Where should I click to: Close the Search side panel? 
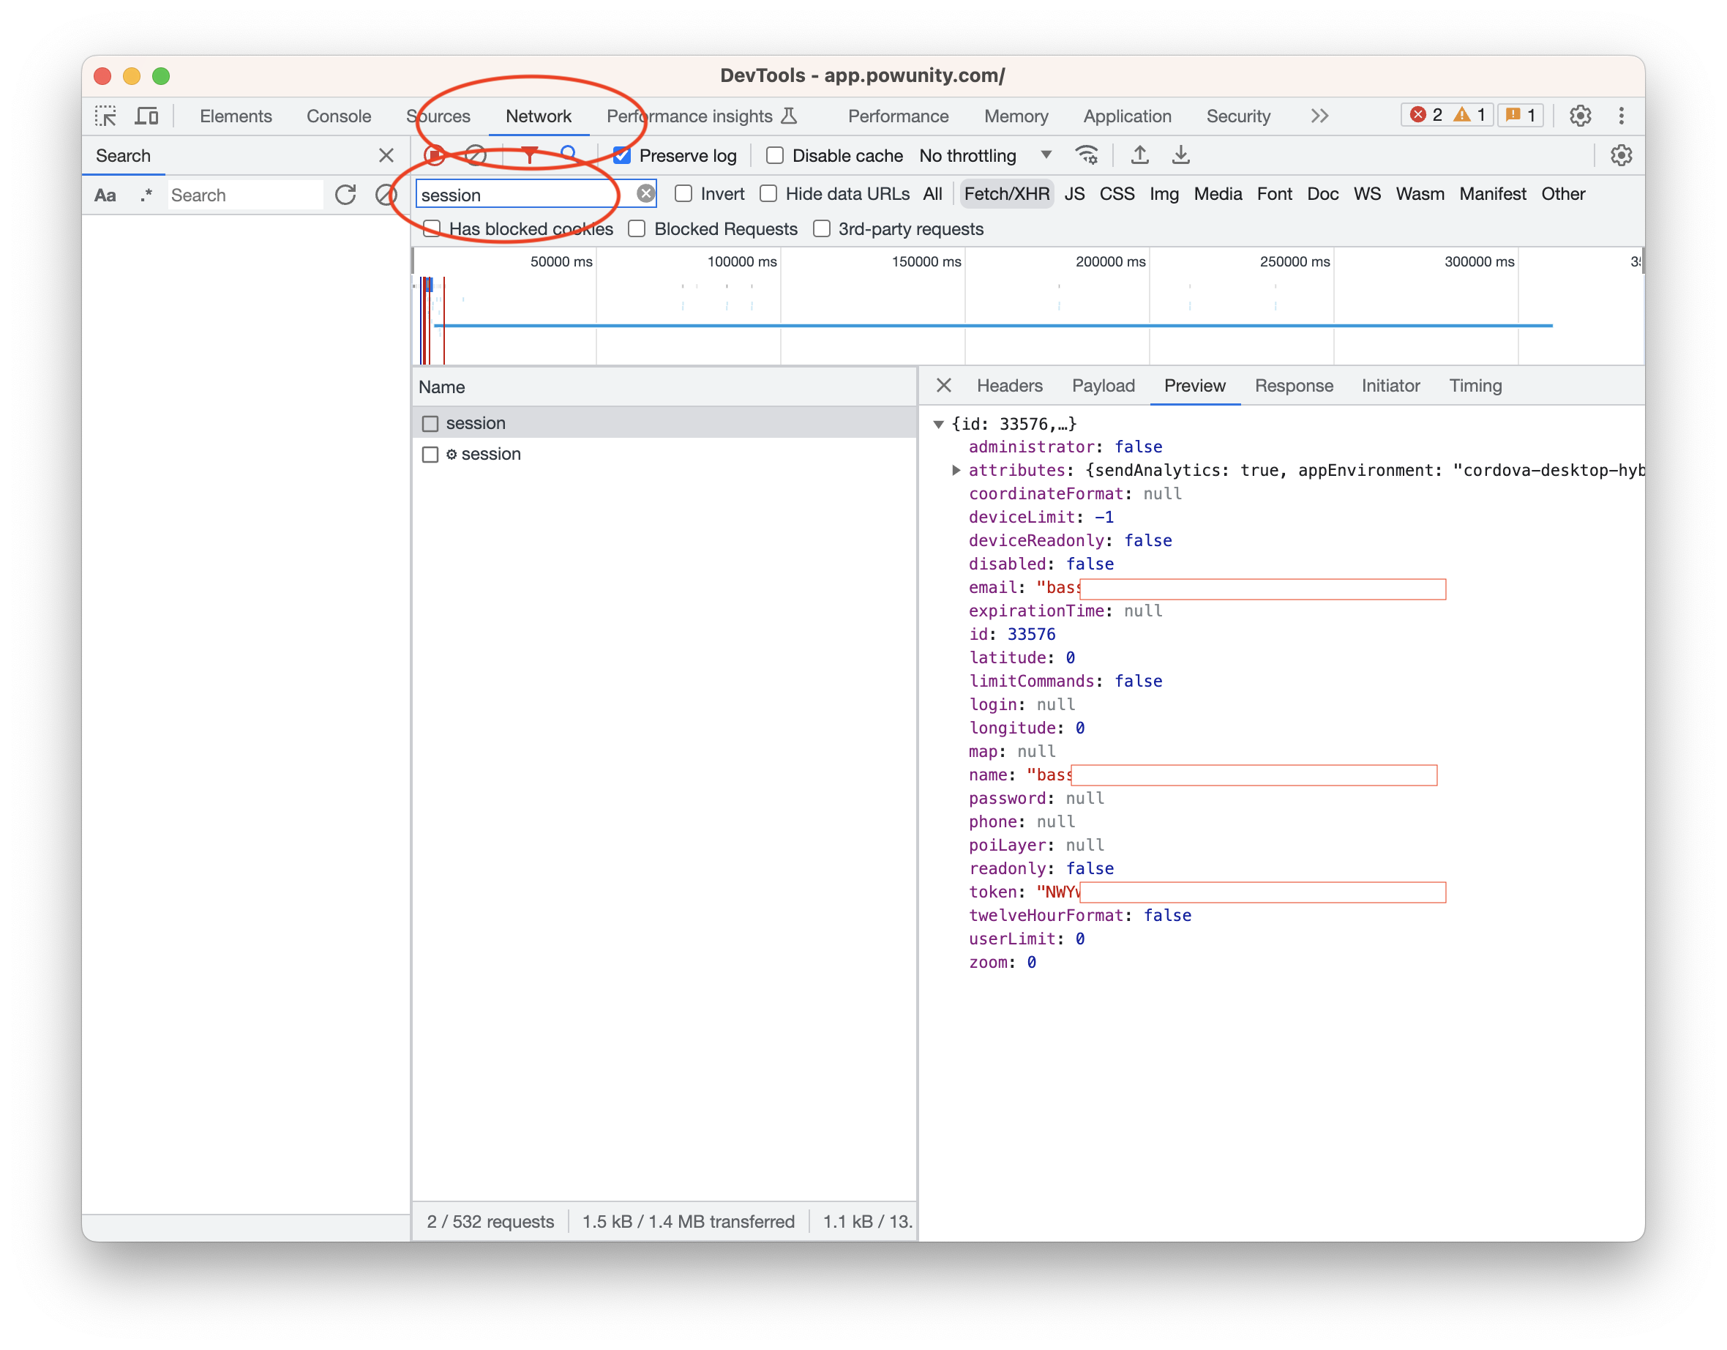pyautogui.click(x=386, y=155)
